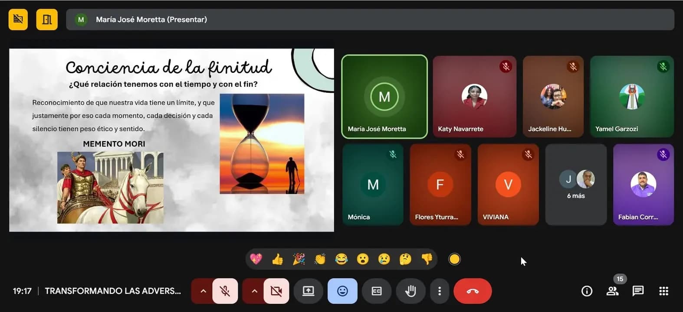Pick the yellow skin tone swatch
Image resolution: width=683 pixels, height=312 pixels.
454,259
